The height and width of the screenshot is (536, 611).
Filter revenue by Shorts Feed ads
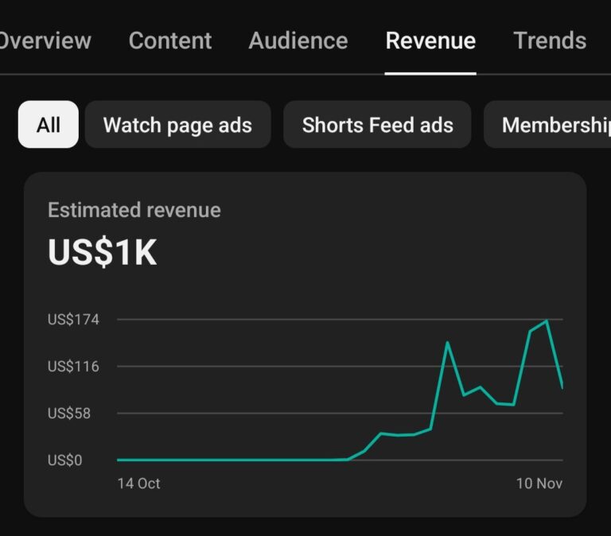tap(377, 125)
